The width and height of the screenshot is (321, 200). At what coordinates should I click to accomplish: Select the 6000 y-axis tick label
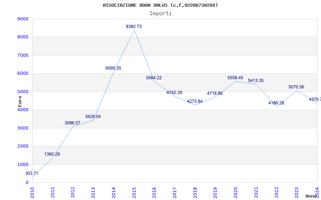click(x=23, y=74)
